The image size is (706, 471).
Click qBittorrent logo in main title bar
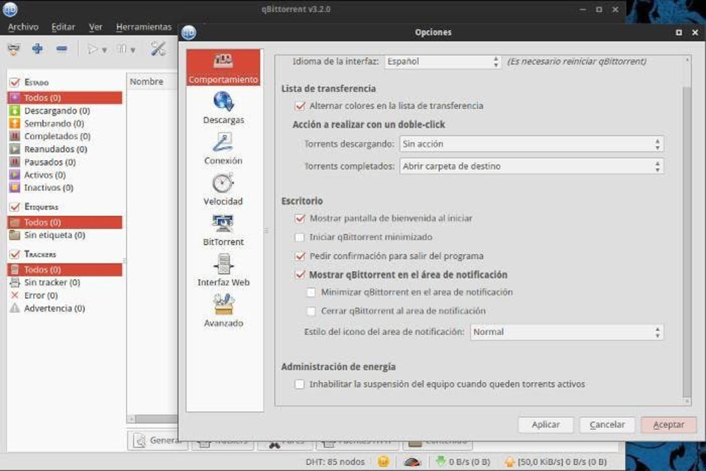10,9
